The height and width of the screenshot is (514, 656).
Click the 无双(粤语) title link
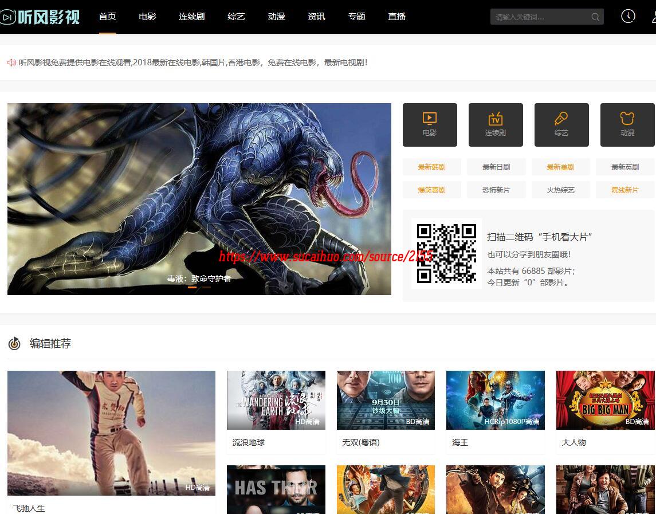[x=361, y=442]
